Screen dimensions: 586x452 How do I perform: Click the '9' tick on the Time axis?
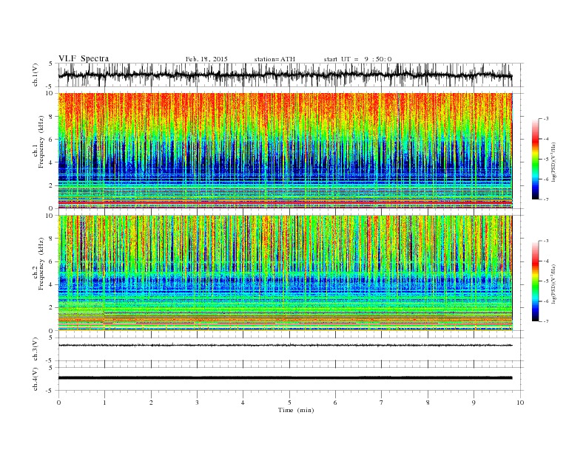tap(474, 403)
